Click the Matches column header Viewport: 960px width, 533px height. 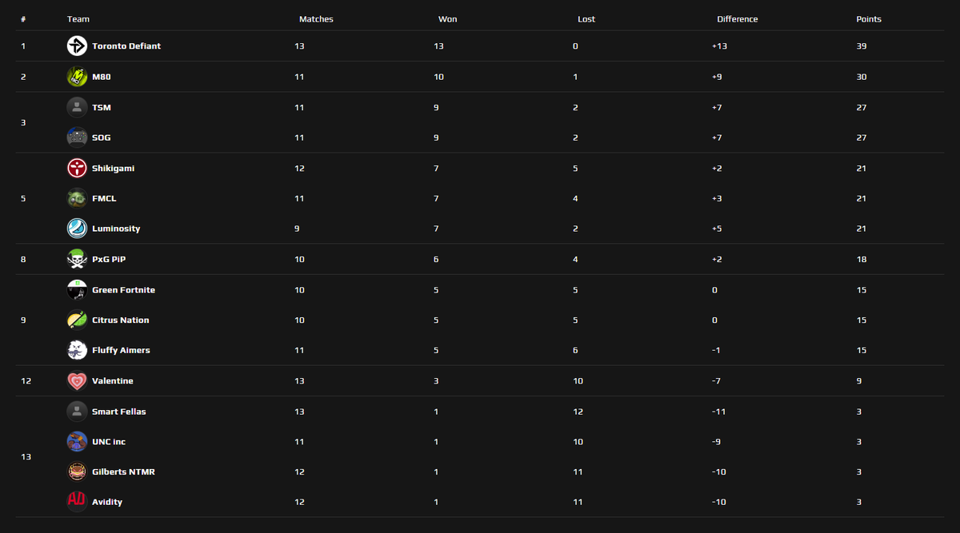316,19
